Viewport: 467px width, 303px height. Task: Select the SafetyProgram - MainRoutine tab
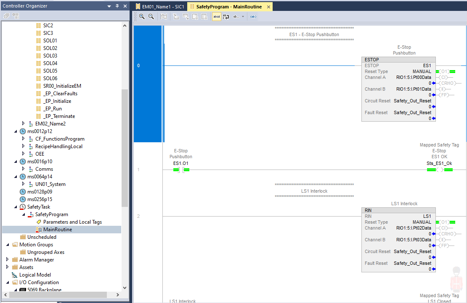228,7
